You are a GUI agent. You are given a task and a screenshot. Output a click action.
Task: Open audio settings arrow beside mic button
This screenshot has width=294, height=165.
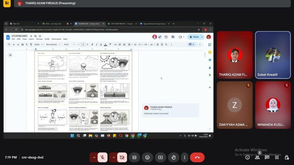[94, 157]
